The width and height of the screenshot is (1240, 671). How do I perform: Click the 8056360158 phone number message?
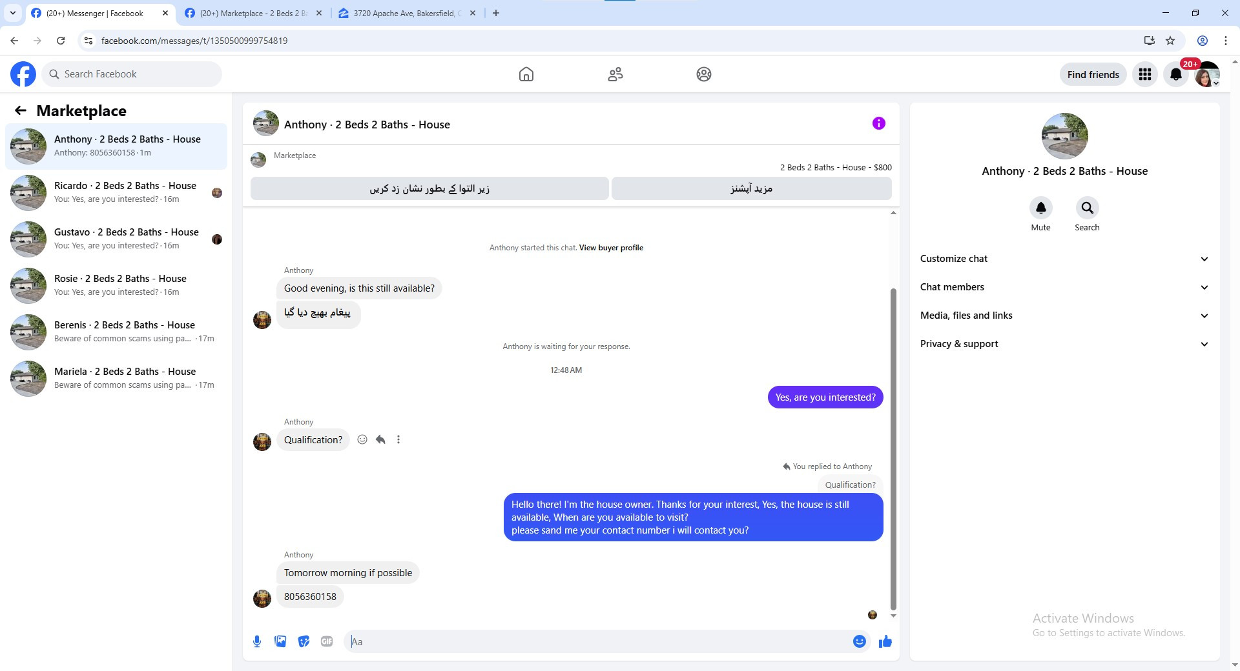310,597
